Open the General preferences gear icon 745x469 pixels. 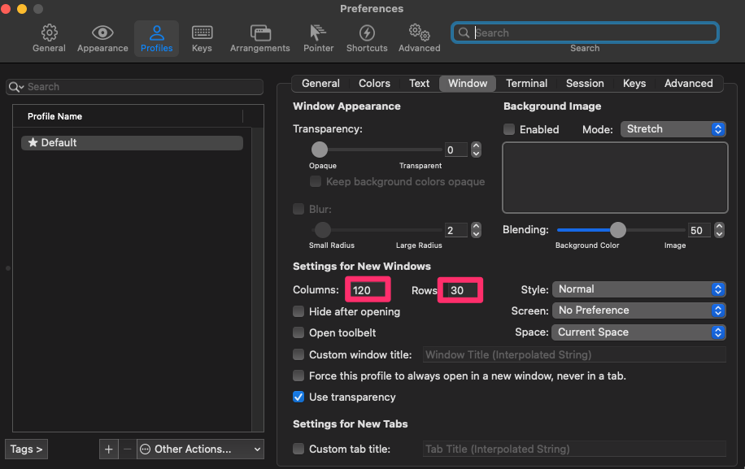coord(49,33)
